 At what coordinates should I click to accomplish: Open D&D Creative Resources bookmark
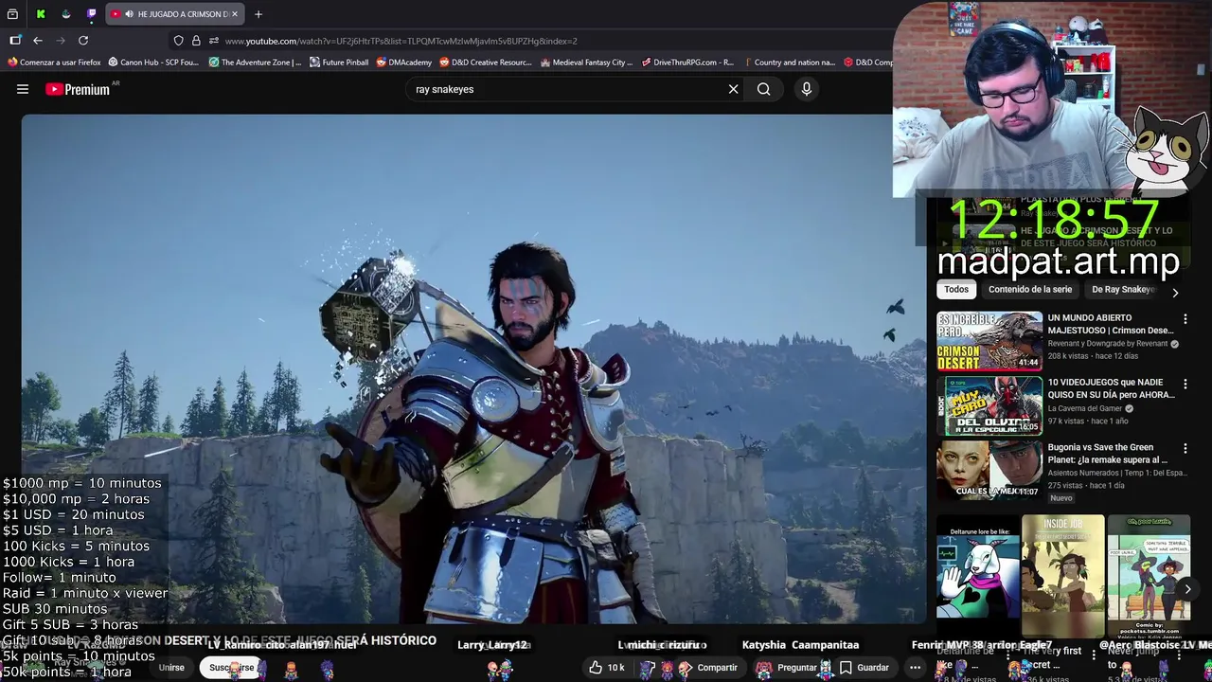pyautogui.click(x=486, y=63)
